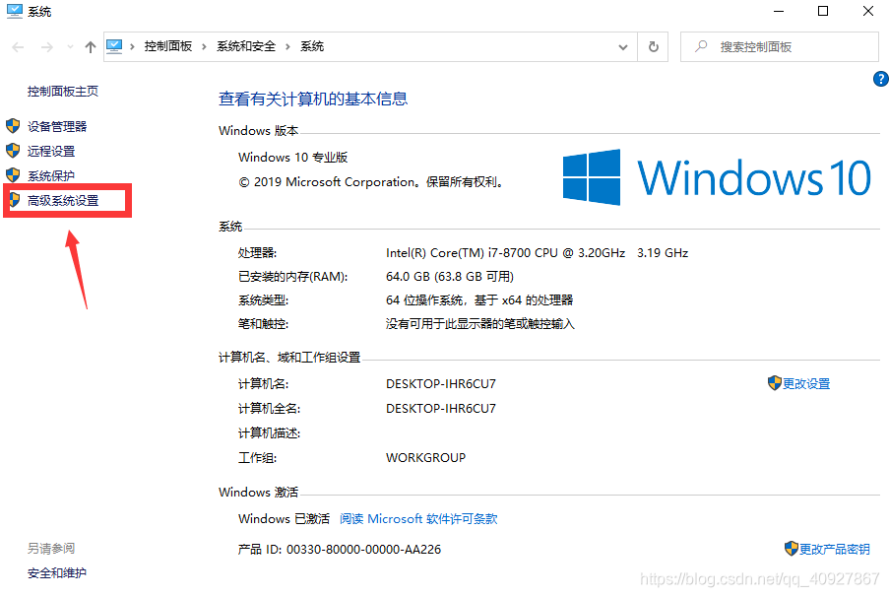Open 设备管理器 link

click(x=57, y=126)
